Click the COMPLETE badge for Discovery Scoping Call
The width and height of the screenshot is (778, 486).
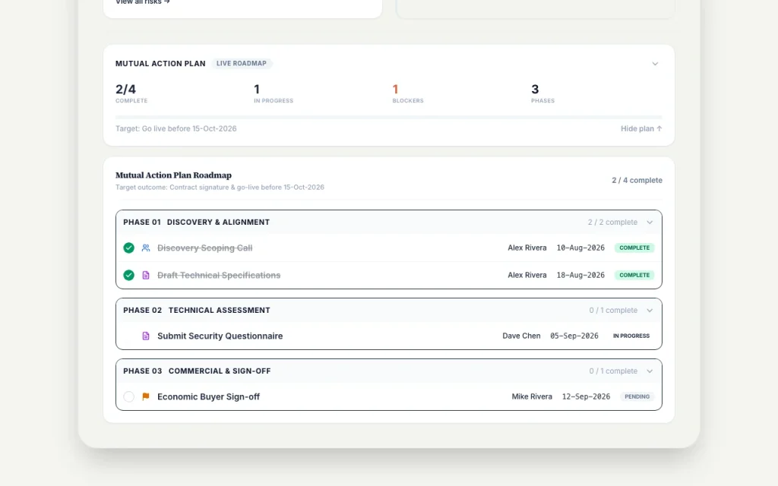tap(634, 248)
